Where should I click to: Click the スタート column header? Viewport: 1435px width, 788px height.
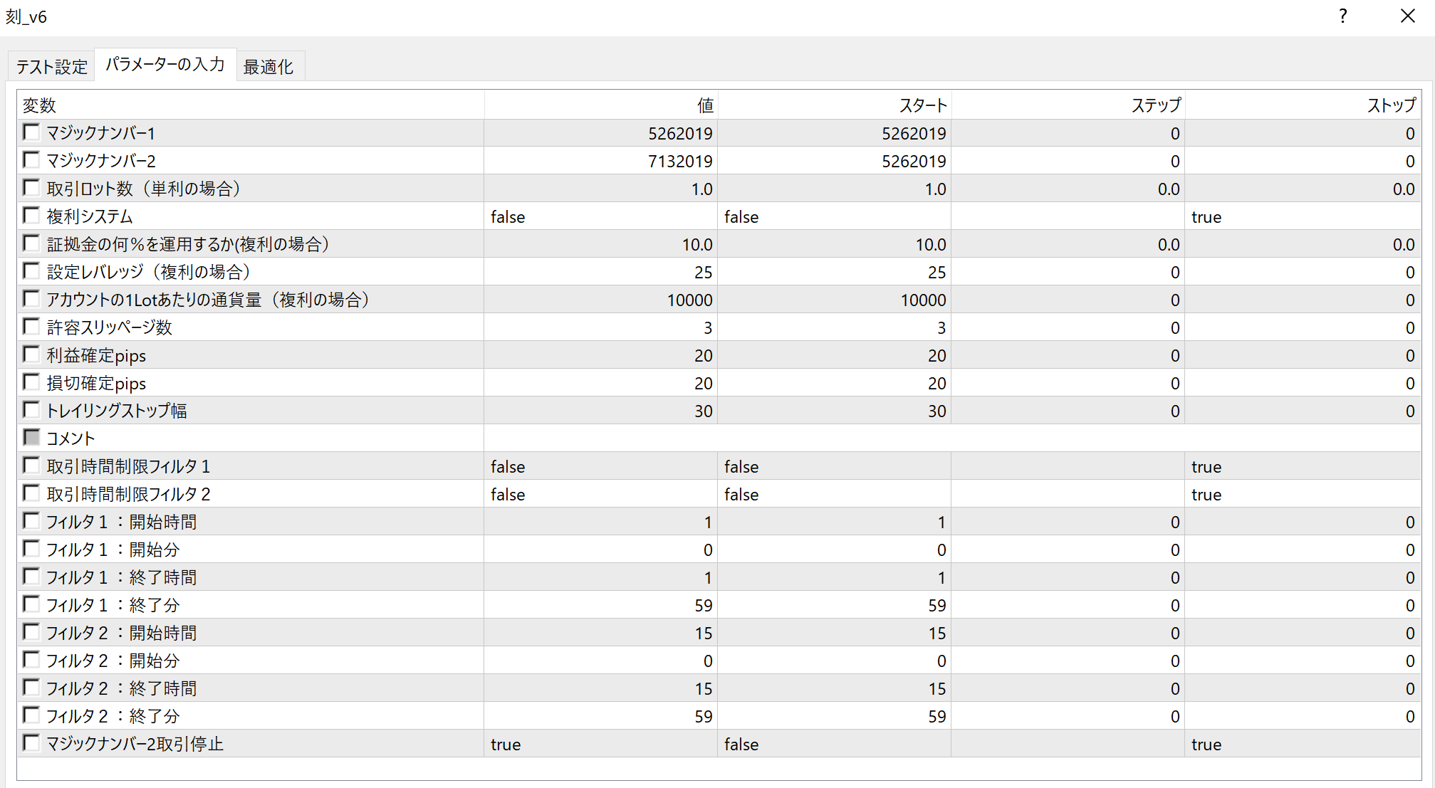[x=834, y=105]
